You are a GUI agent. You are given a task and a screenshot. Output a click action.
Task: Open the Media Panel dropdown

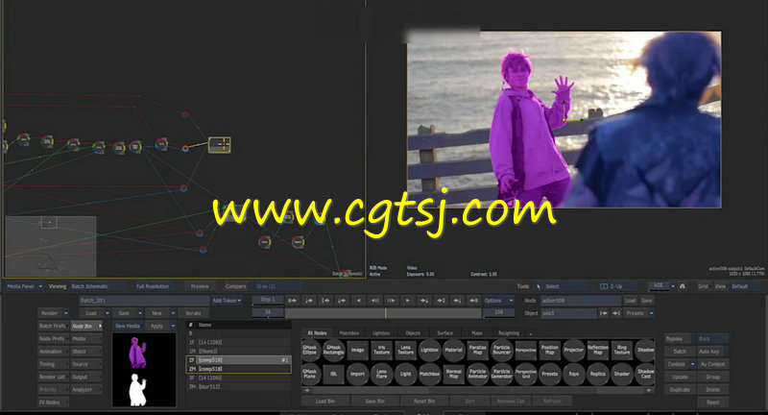coord(25,286)
